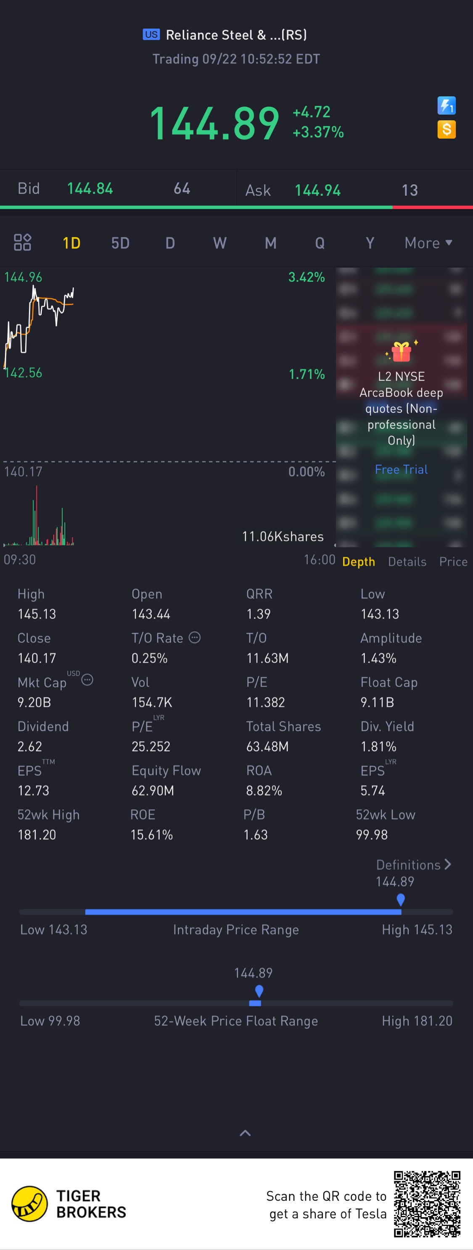The width and height of the screenshot is (473, 1250).
Task: Tap the 52wk Low value 99.98
Action: point(372,835)
